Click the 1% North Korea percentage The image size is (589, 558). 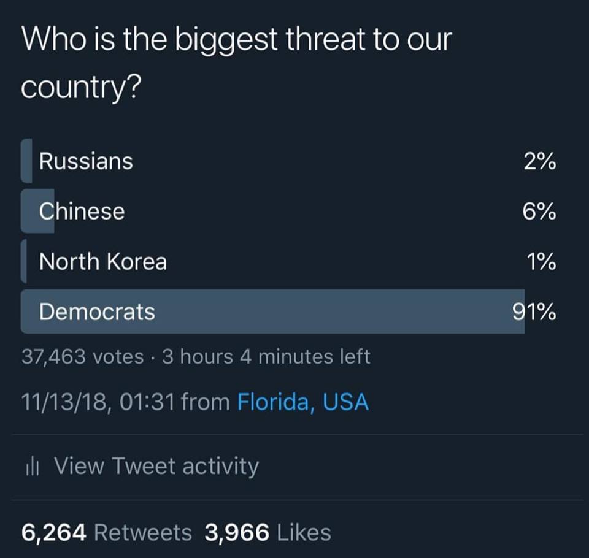click(541, 262)
